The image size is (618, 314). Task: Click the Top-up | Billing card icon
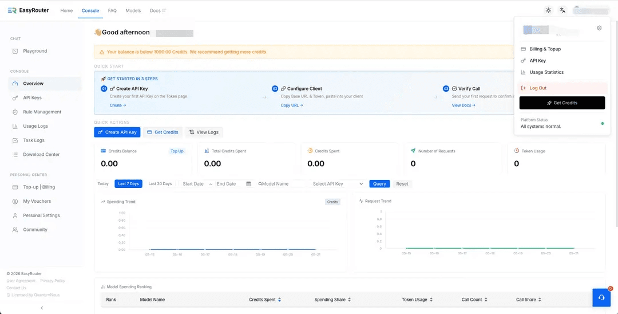pos(15,187)
